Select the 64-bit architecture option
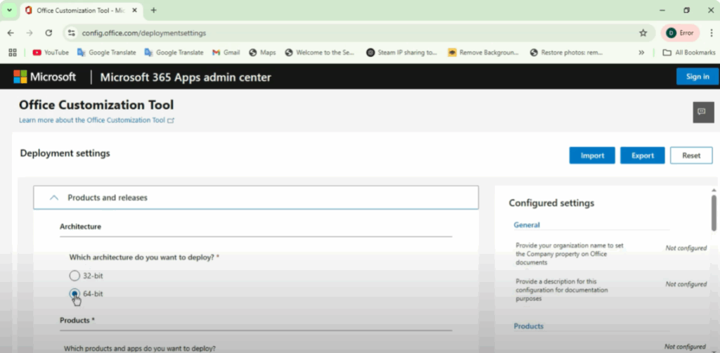The width and height of the screenshot is (720, 353). 75,293
